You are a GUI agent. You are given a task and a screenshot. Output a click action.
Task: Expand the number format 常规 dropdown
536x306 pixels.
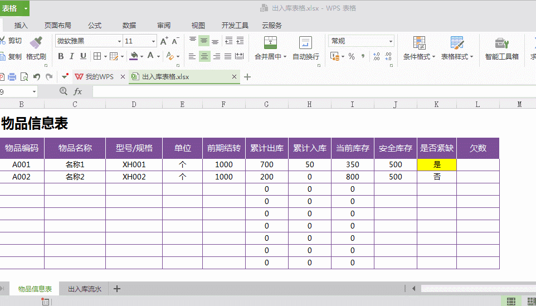pyautogui.click(x=391, y=41)
